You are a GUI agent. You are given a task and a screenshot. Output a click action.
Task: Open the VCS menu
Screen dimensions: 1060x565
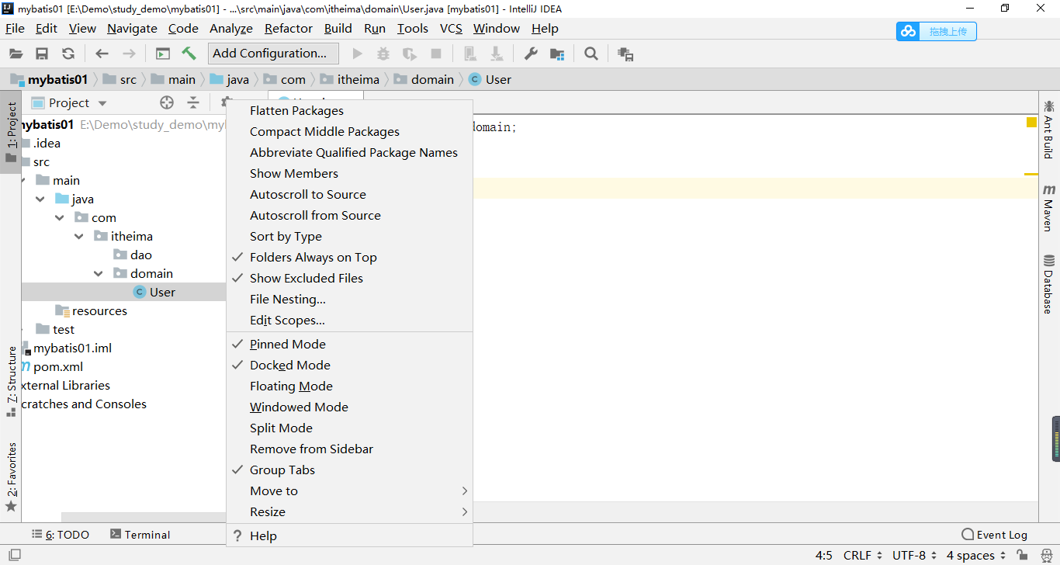coord(451,28)
